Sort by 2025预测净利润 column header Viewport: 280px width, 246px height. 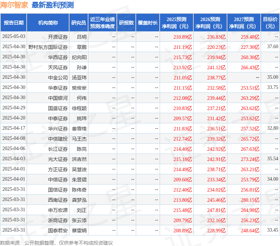[x=176, y=23]
